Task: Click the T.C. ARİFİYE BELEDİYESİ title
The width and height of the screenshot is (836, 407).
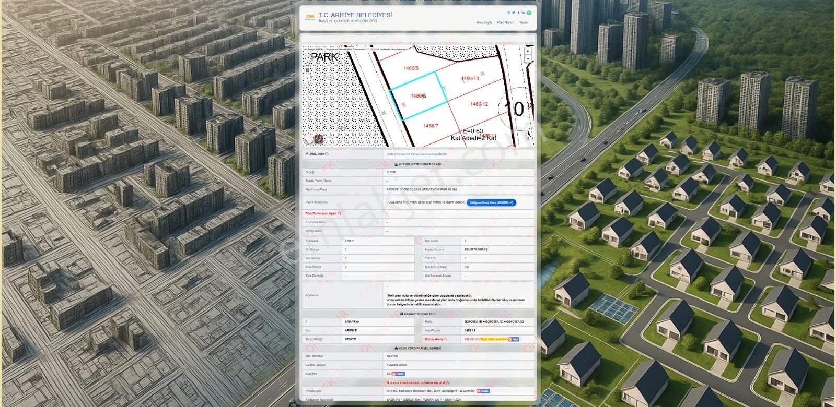Action: click(x=355, y=15)
